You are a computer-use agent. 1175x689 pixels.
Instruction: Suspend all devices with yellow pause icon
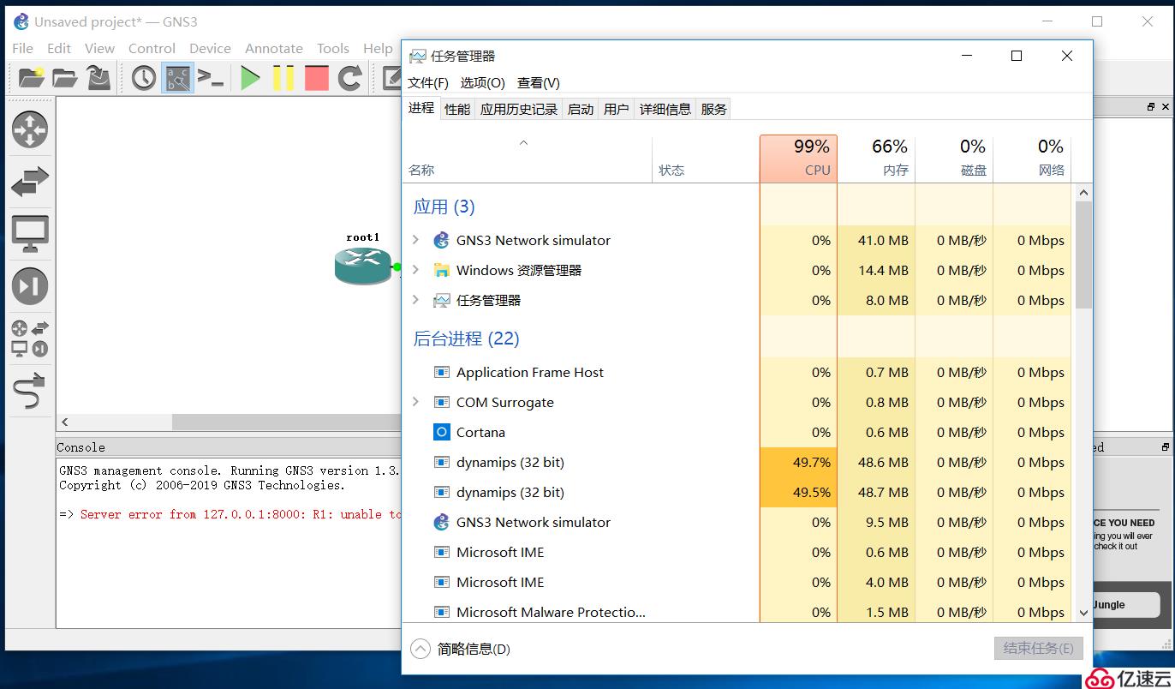pyautogui.click(x=283, y=78)
